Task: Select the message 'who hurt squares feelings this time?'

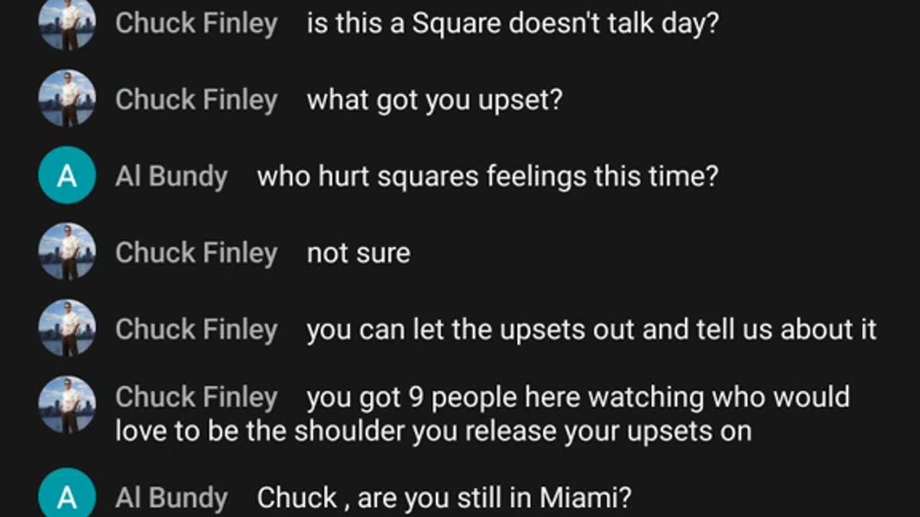Action: click(x=487, y=177)
